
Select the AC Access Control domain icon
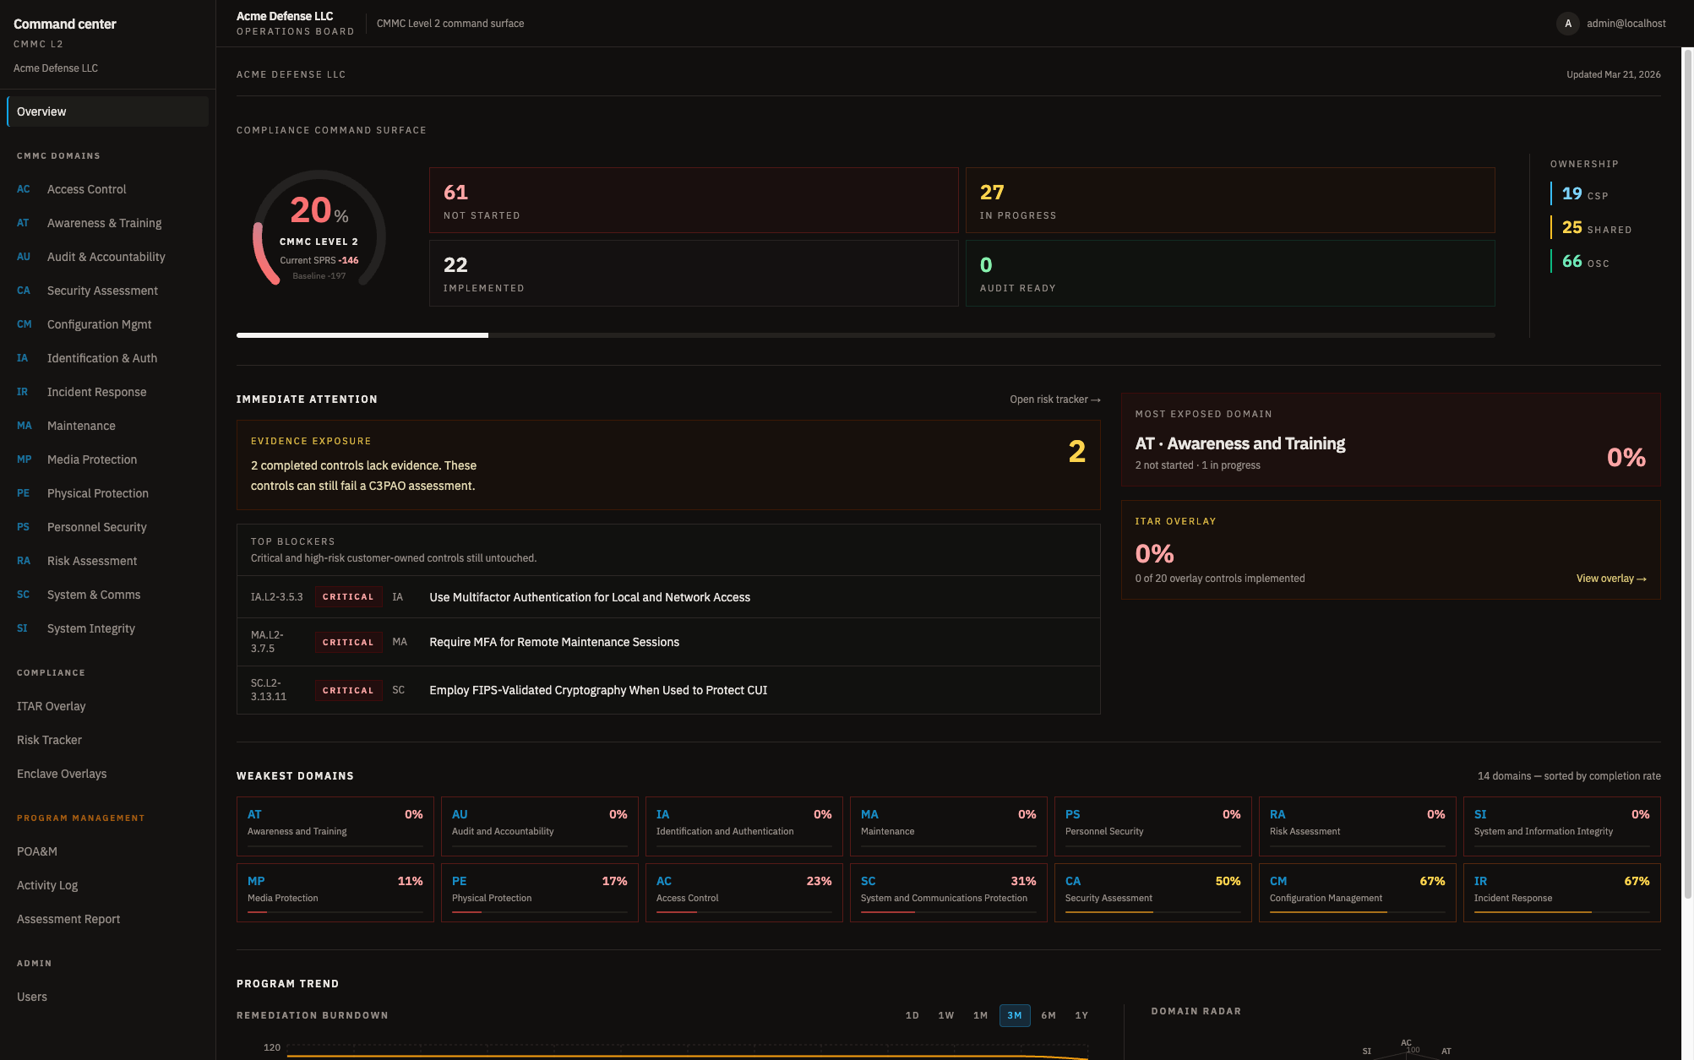23,189
